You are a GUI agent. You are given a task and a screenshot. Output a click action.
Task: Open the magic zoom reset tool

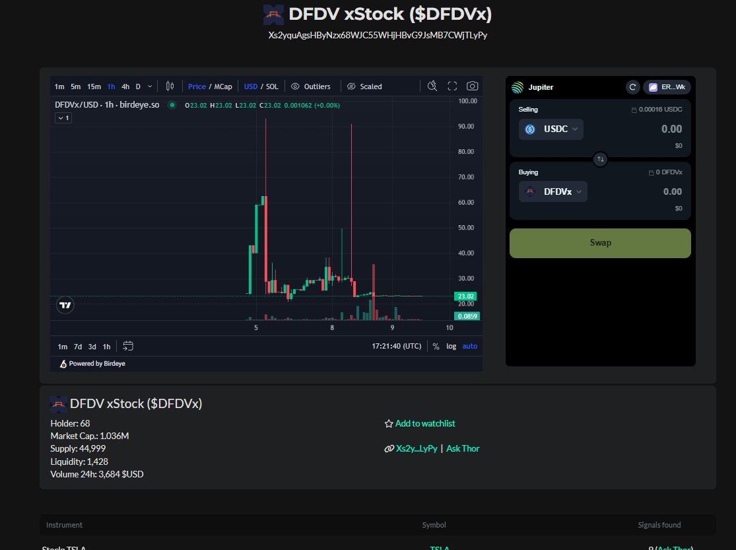tap(432, 86)
